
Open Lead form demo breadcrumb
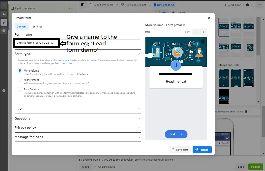click(102, 5)
